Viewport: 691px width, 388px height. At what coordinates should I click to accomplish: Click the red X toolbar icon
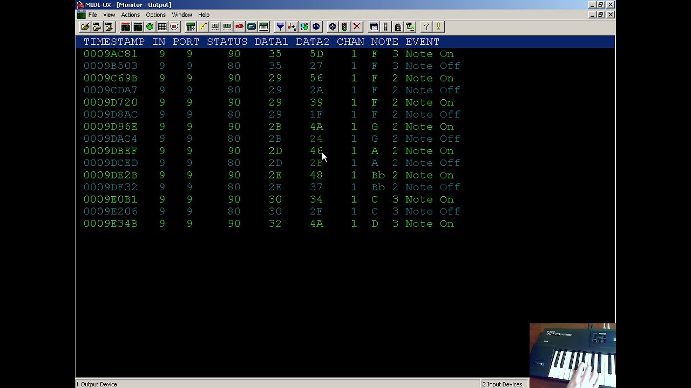click(x=357, y=26)
